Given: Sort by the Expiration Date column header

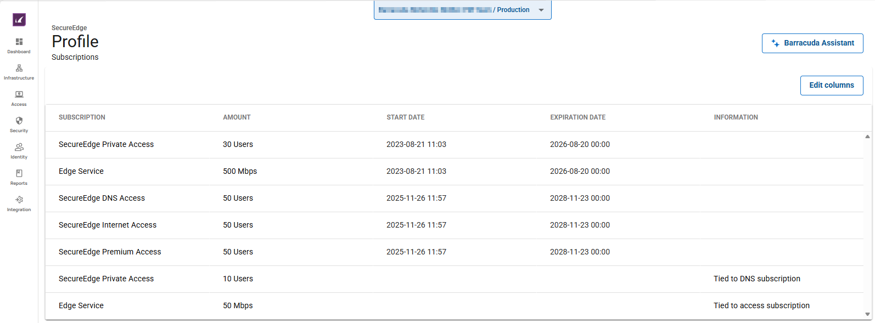Looking at the screenshot, I should pos(577,117).
